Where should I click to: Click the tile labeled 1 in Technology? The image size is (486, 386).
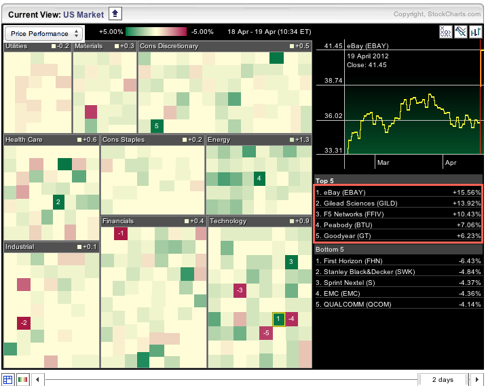point(278,319)
